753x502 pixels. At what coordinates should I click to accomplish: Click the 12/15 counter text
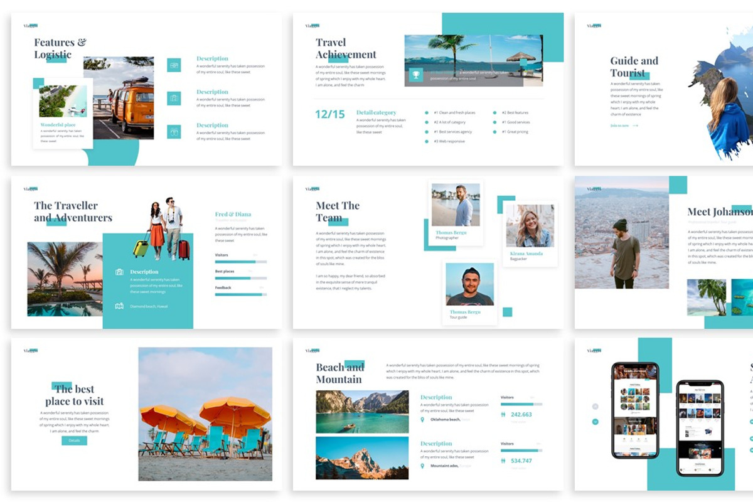[x=330, y=114]
